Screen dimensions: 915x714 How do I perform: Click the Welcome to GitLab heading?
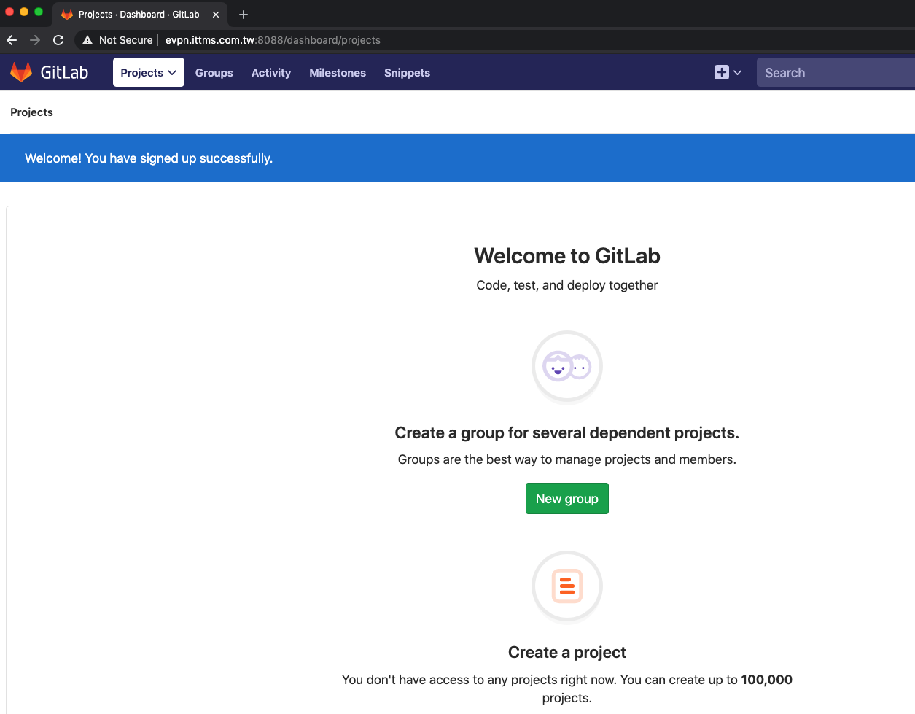(567, 256)
